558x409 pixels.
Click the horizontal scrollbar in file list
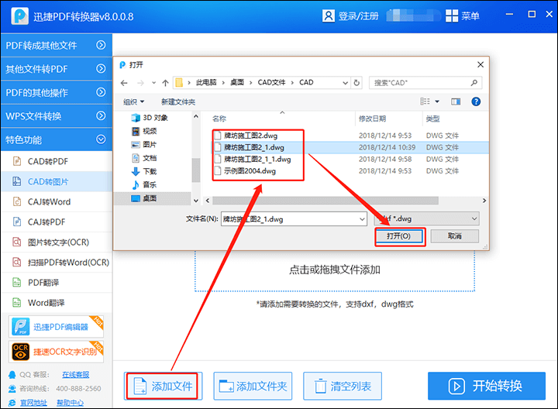(x=325, y=201)
